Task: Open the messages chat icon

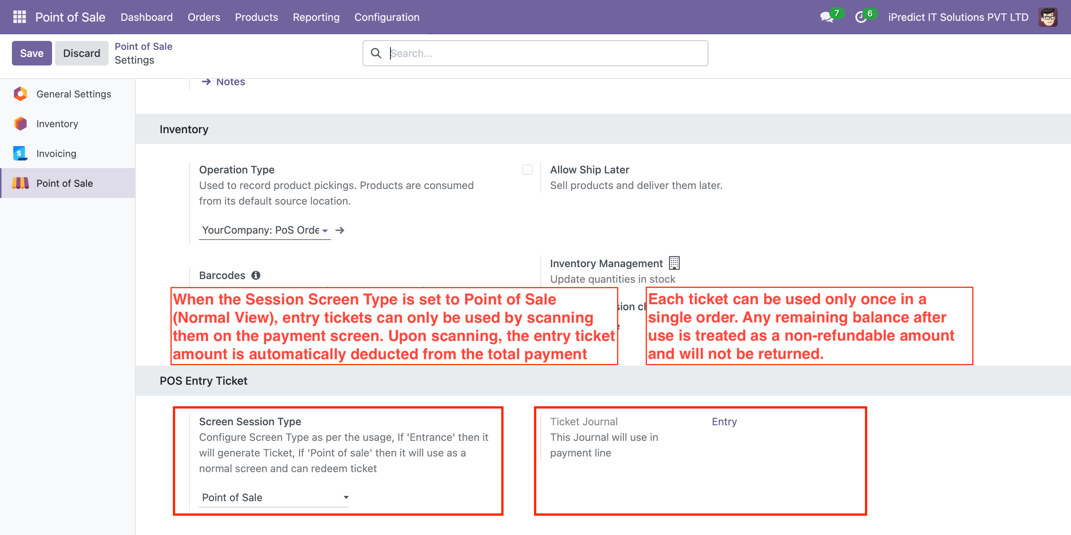Action: (826, 17)
